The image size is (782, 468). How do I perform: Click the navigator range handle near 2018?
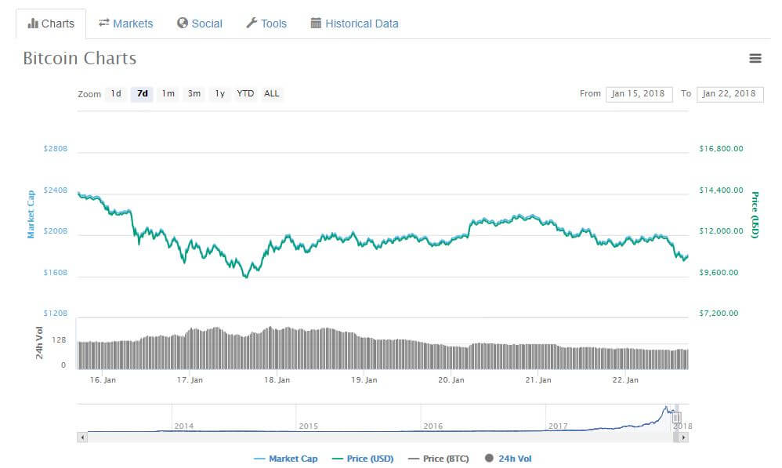(x=677, y=418)
